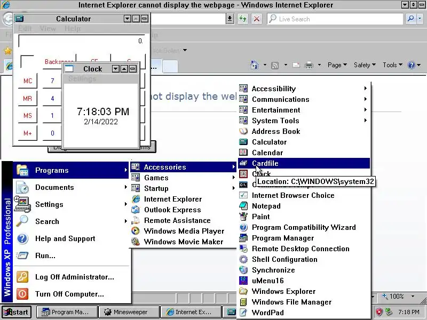The width and height of the screenshot is (427, 320).
Task: Switch to Minesweeper taskbar button
Action: coord(129,312)
